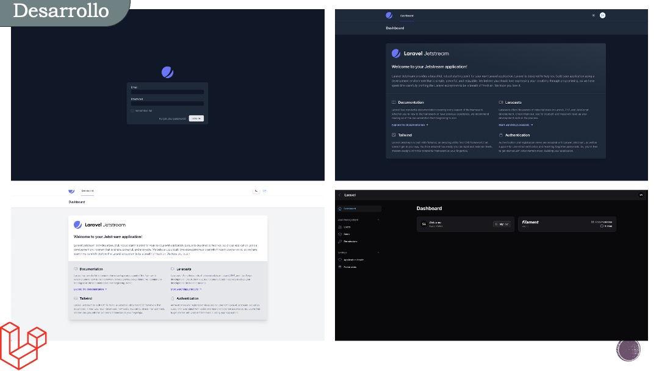659x371 pixels.
Task: Click the Users icon in Filament sidebar
Action: (340, 227)
